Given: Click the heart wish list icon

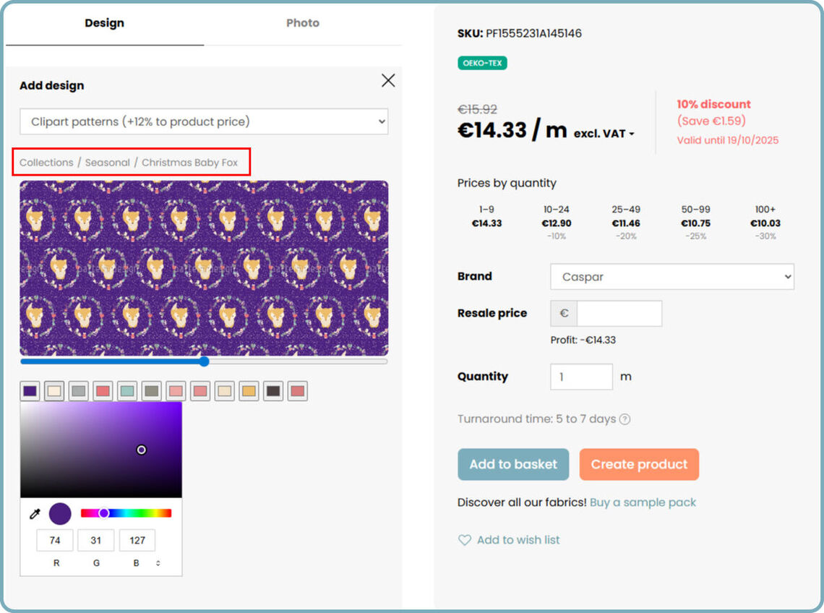Looking at the screenshot, I should click(x=465, y=540).
